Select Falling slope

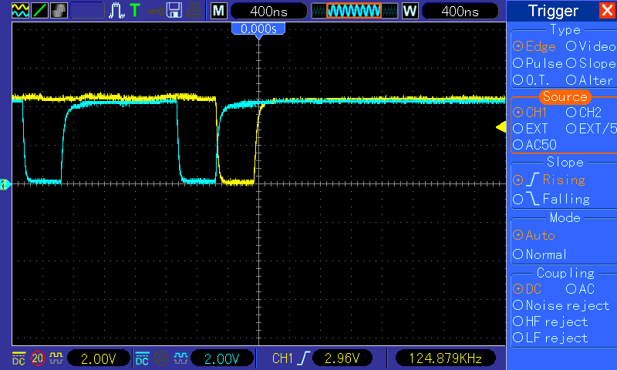(x=551, y=199)
